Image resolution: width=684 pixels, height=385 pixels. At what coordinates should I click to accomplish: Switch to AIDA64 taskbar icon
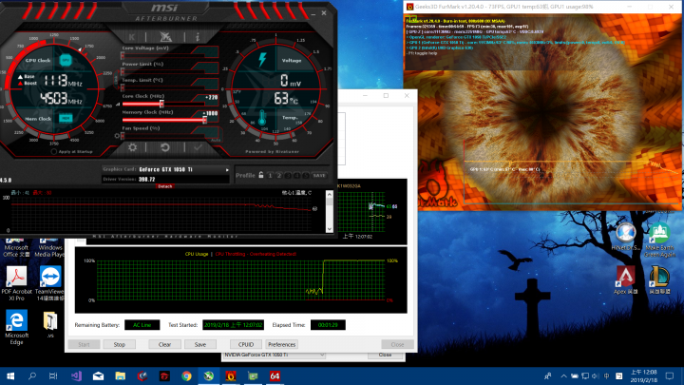tap(275, 375)
